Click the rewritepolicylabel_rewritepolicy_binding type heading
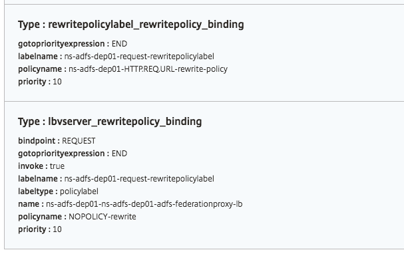404x258 pixels. pos(131,25)
